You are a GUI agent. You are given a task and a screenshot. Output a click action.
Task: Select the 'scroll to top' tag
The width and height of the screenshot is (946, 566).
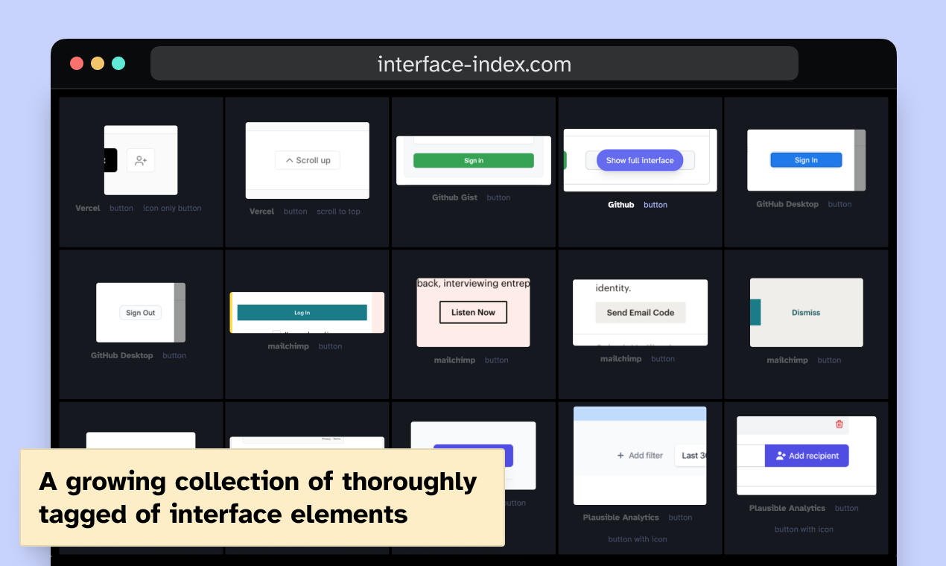[x=338, y=212]
